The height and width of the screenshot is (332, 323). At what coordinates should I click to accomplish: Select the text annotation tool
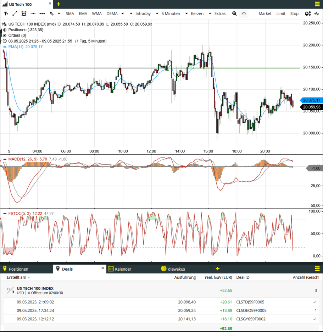6,13
